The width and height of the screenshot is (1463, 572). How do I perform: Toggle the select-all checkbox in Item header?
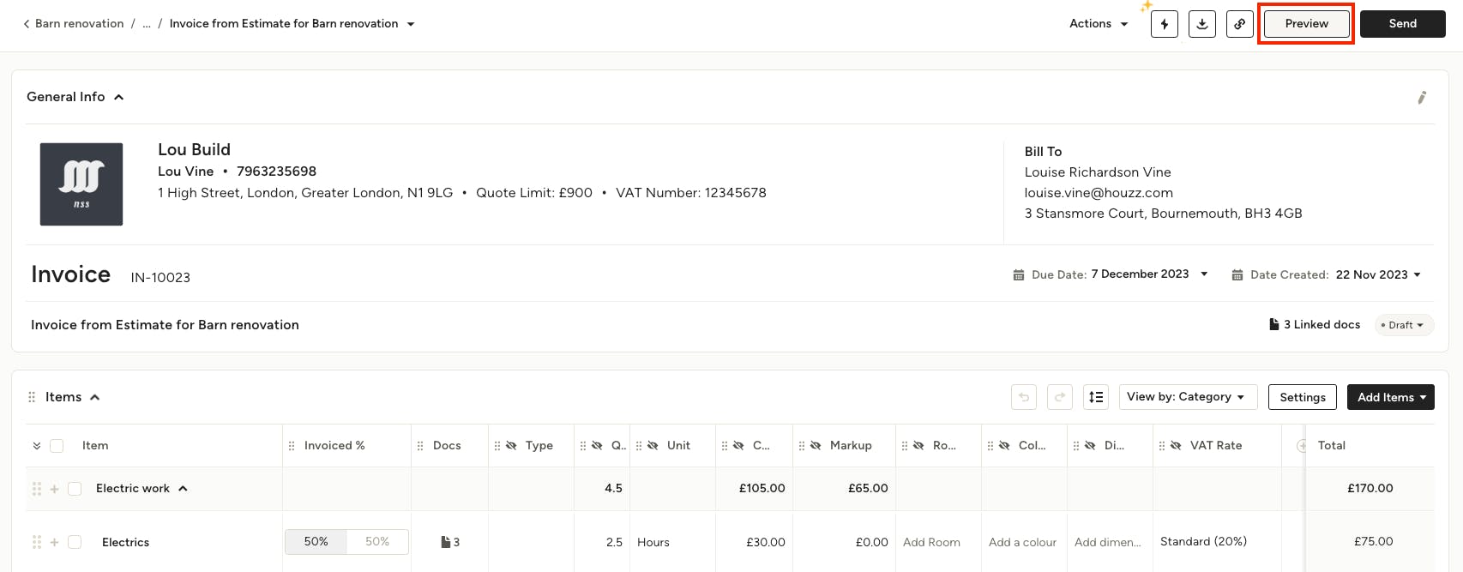click(x=57, y=446)
